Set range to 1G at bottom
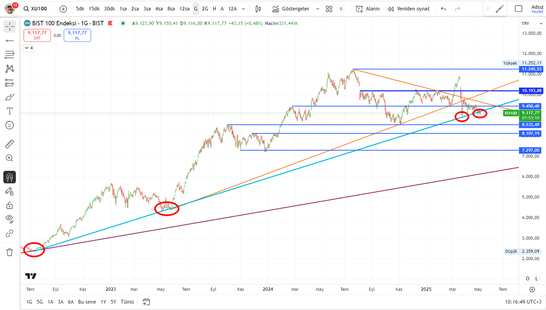 (29, 301)
